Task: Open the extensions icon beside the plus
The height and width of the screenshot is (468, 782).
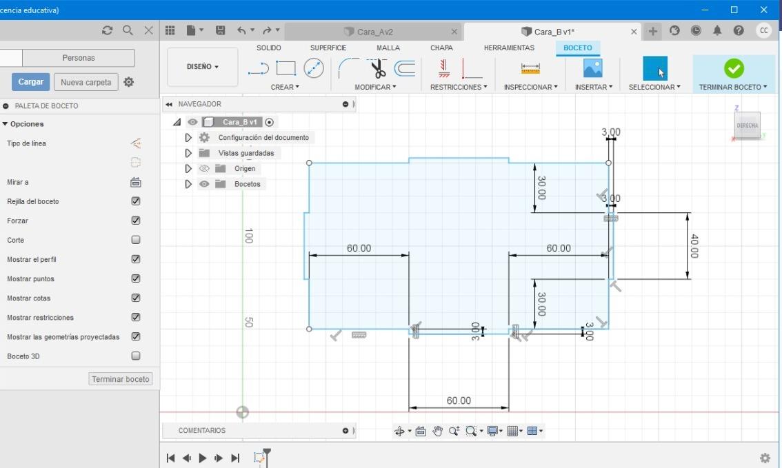Action: [674, 30]
